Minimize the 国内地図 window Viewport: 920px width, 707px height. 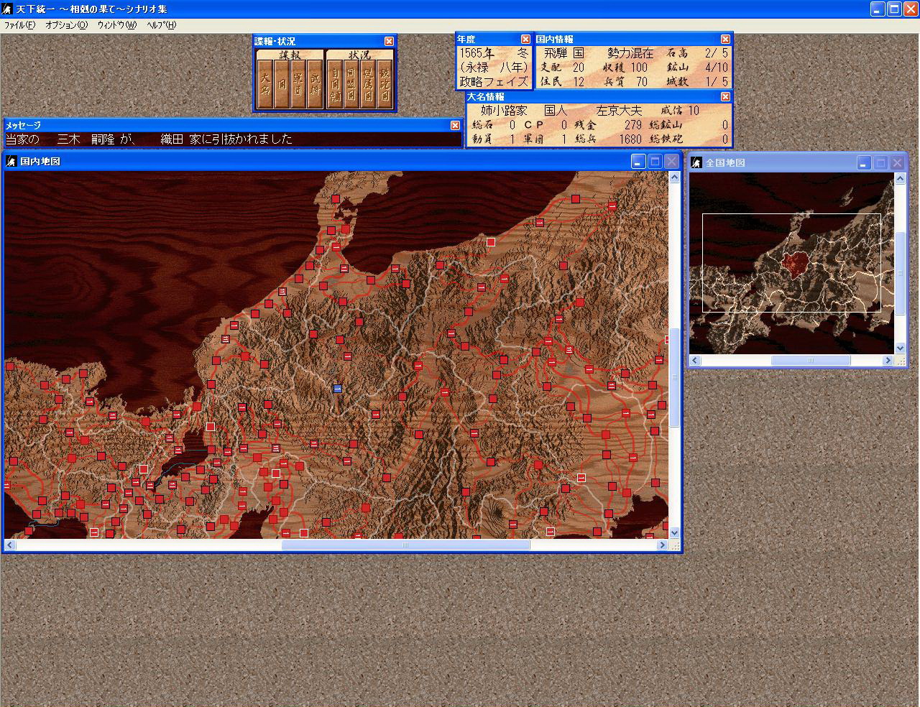click(x=638, y=161)
